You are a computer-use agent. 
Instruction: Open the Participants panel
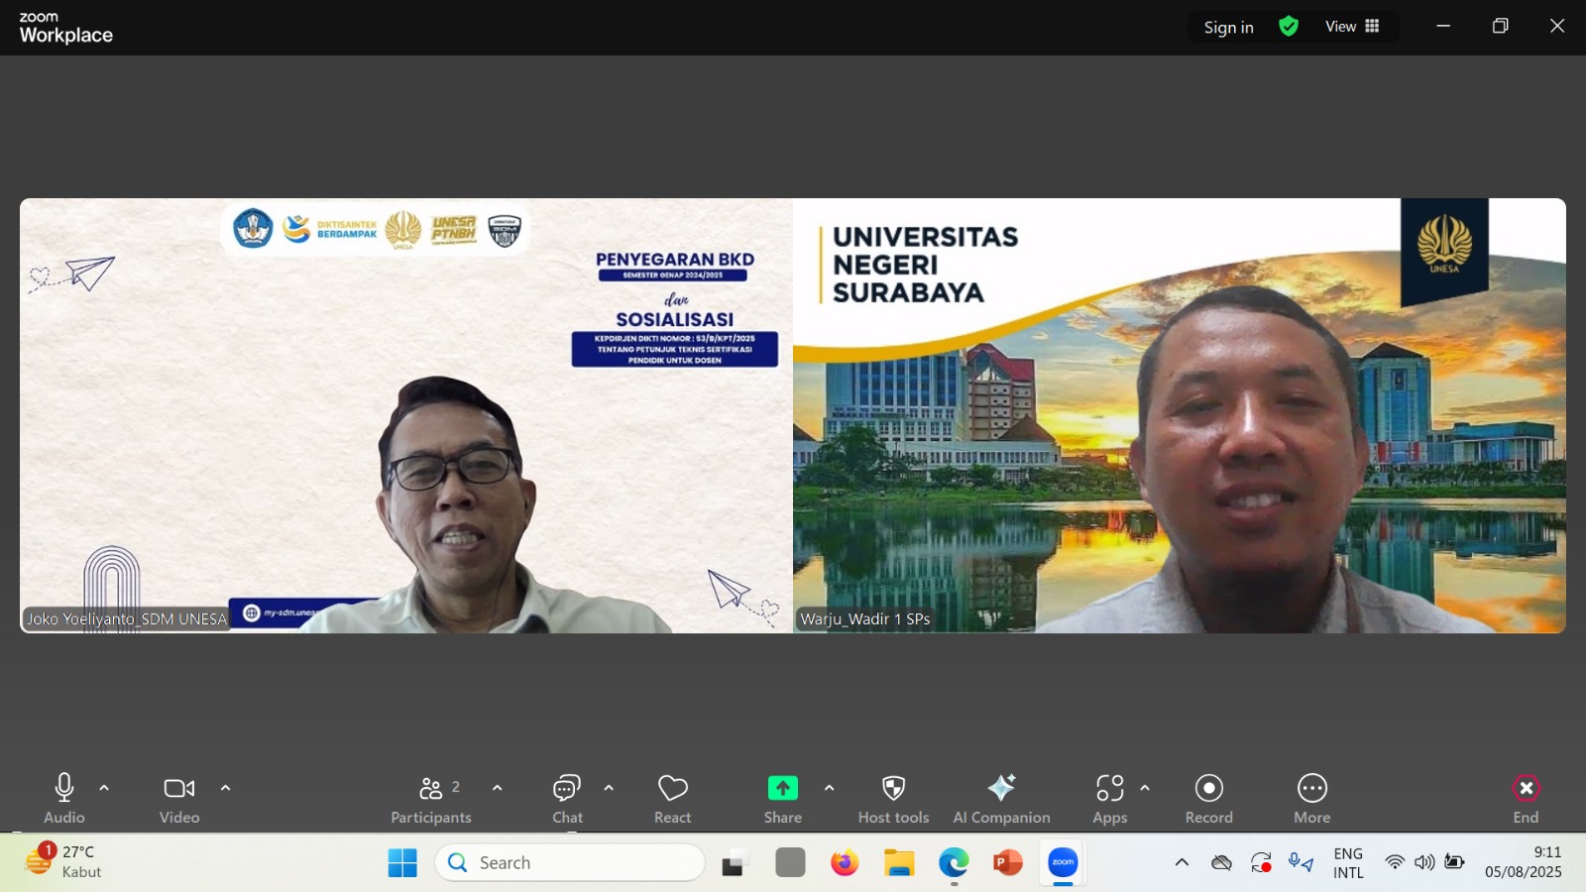point(431,789)
